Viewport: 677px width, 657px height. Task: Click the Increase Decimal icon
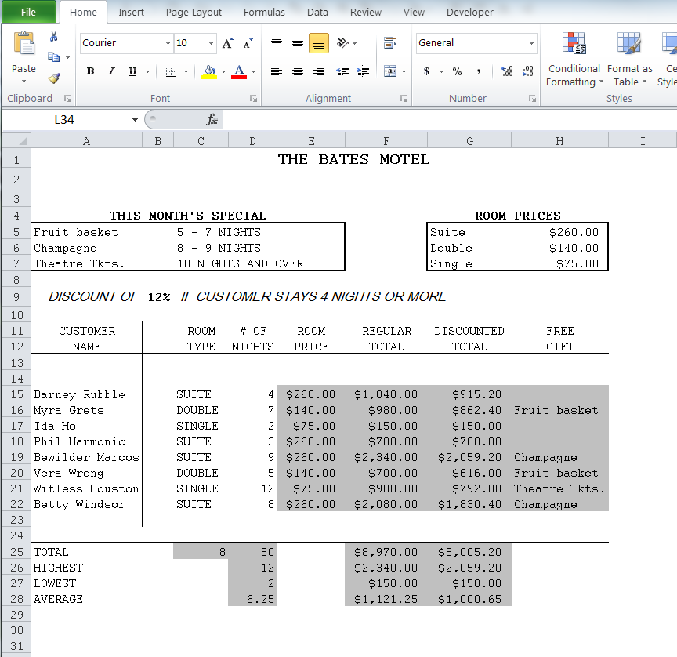[x=506, y=71]
